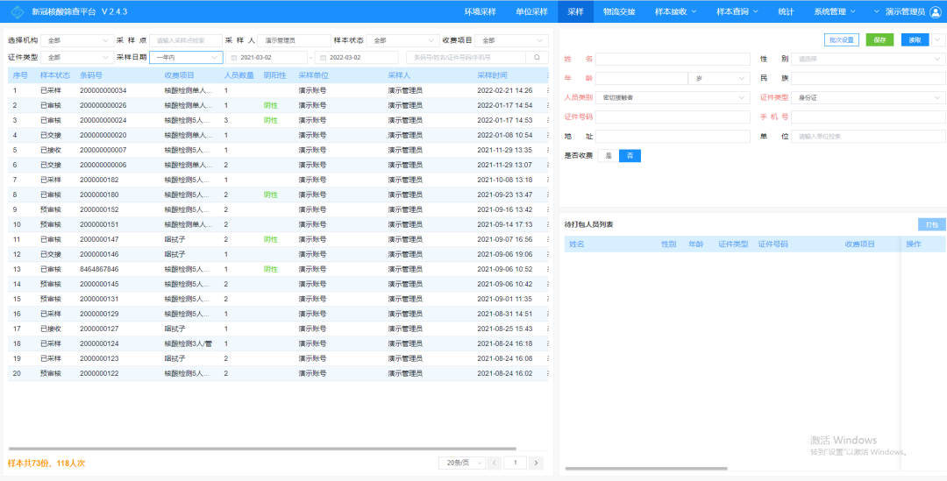947x481 pixels.
Task: Select 是 for 是否收费
Action: coord(609,156)
